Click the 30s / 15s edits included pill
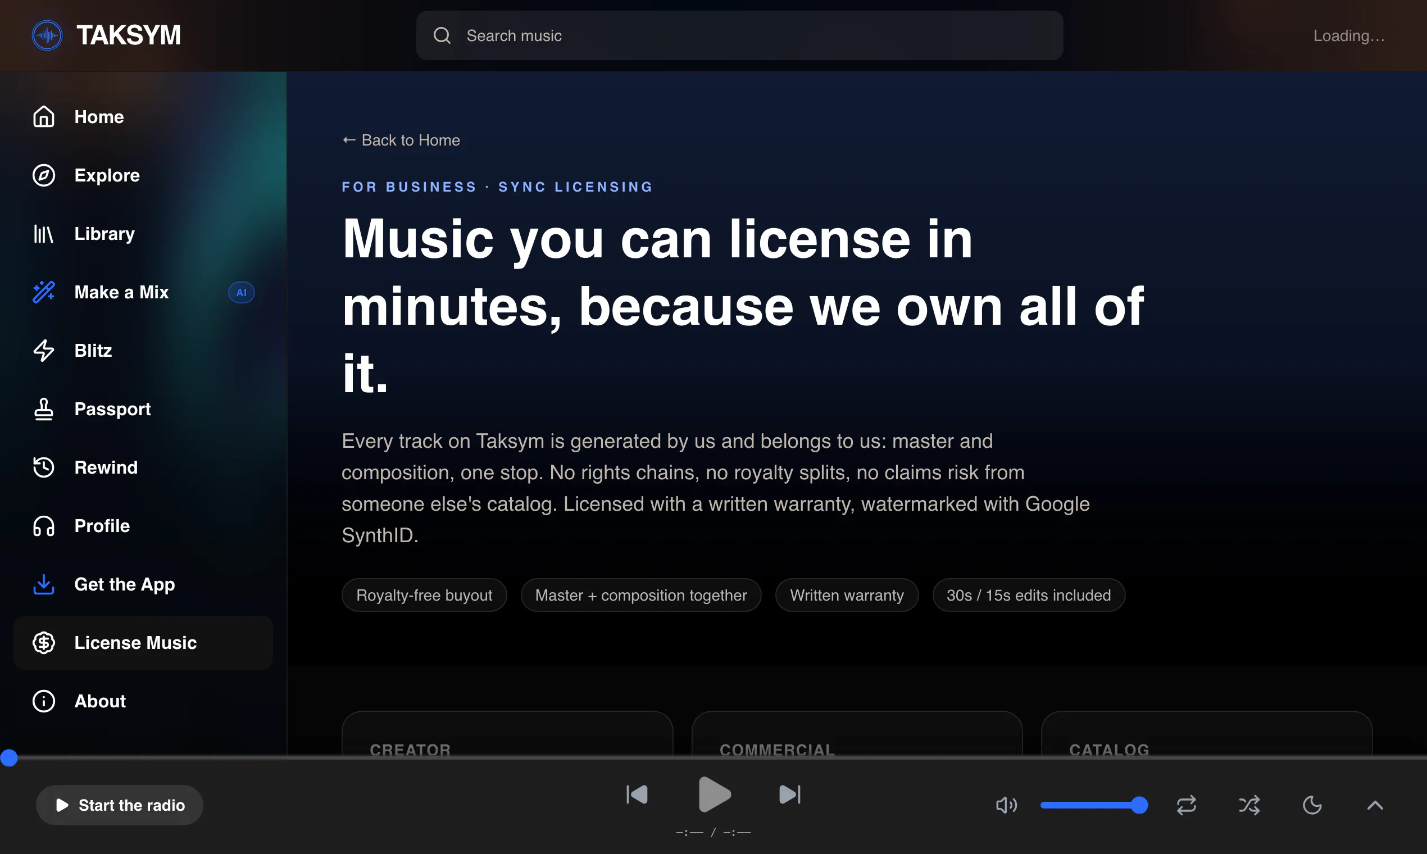Viewport: 1427px width, 854px height. pos(1029,596)
